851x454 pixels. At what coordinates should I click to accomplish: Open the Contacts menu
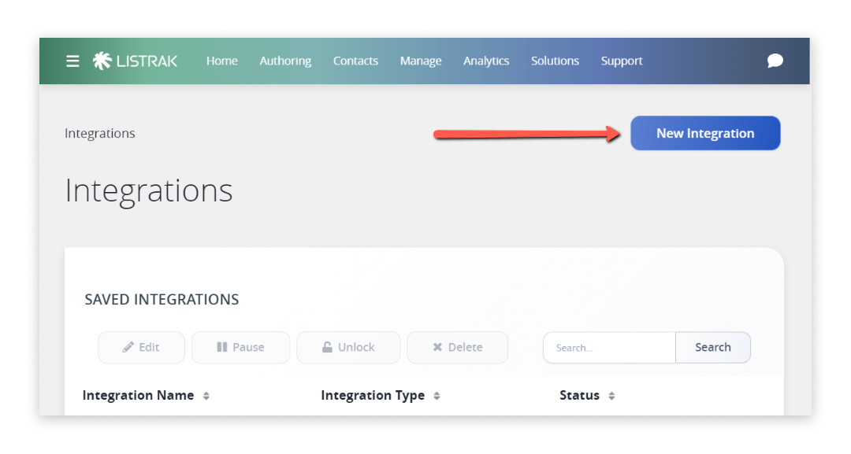[x=355, y=61]
